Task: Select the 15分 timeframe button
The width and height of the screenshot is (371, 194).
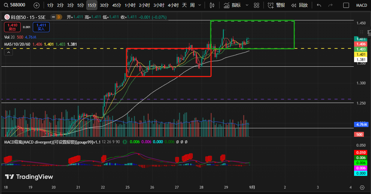Action: [92, 5]
